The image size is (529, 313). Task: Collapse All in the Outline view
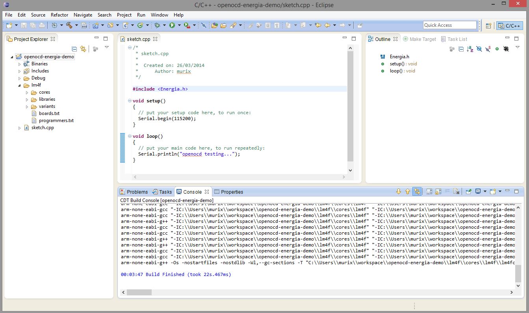click(x=461, y=49)
